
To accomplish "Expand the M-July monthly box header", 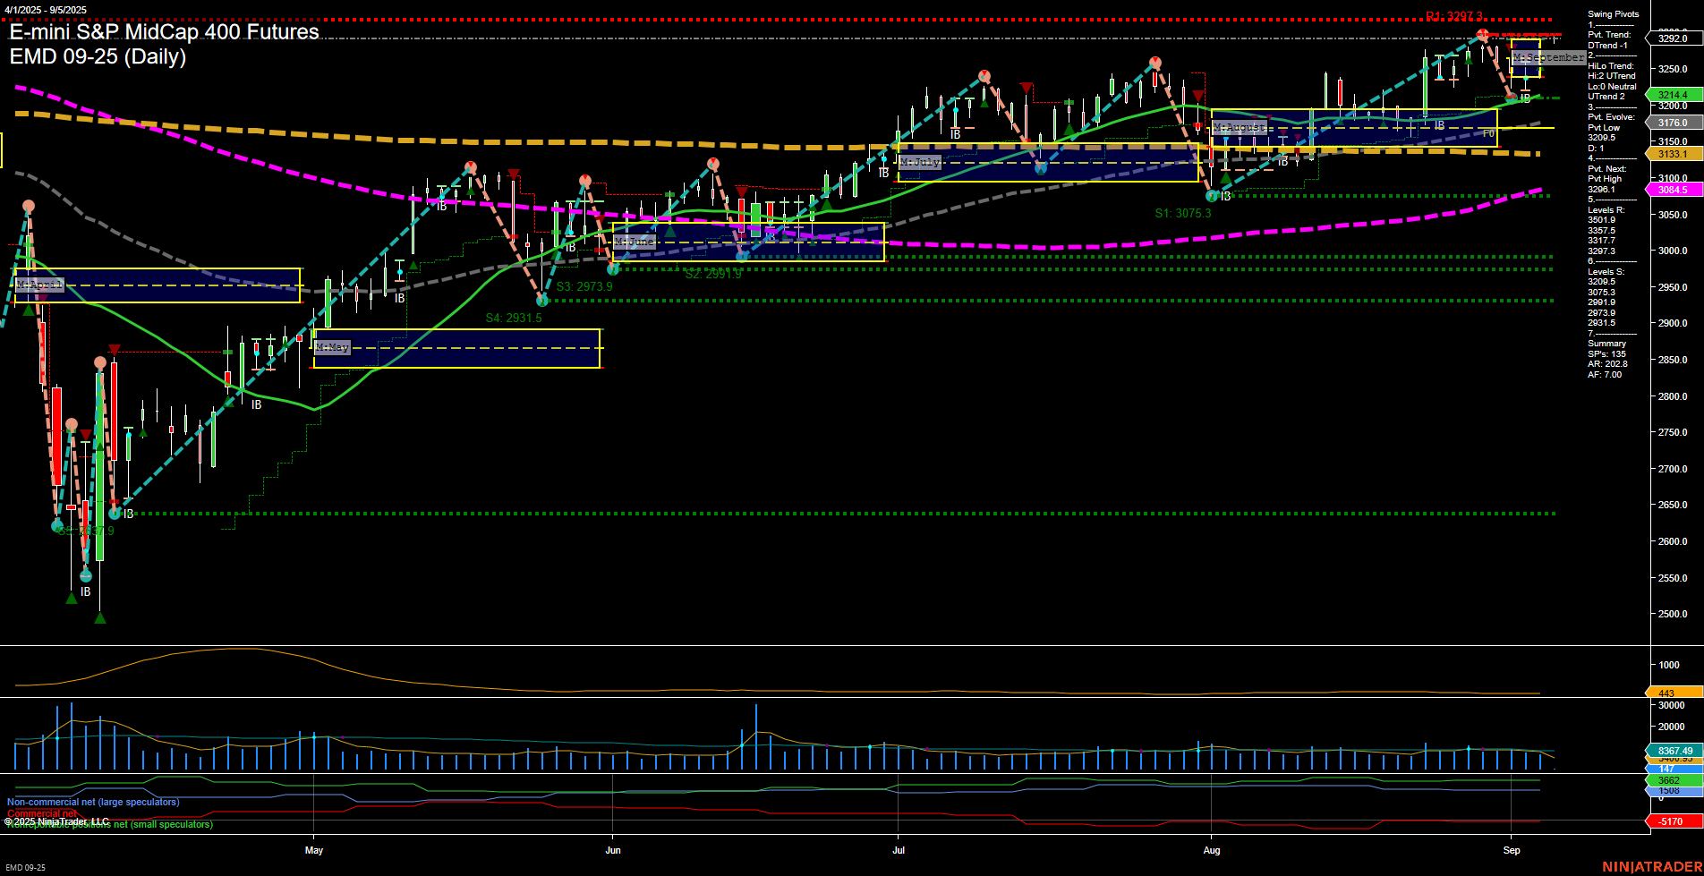I will (919, 162).
